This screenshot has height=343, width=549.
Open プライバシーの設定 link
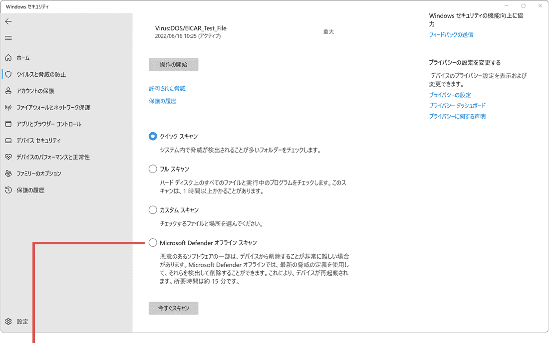coord(450,95)
